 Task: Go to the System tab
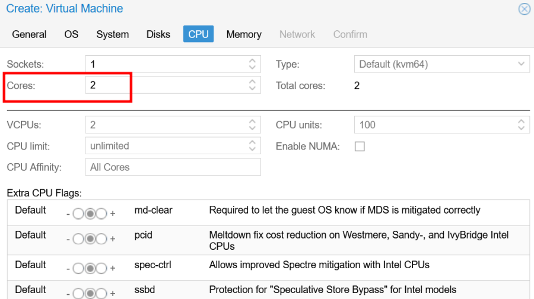(x=113, y=34)
